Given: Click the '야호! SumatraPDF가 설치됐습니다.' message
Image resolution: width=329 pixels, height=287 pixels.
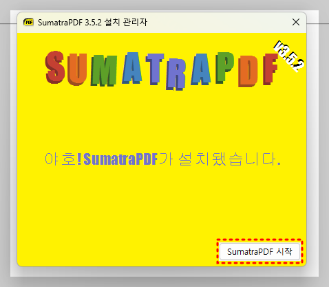Looking at the screenshot, I should click(162, 159).
